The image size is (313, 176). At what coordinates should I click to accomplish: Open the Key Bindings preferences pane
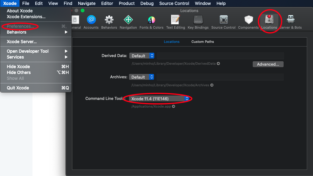click(x=198, y=22)
